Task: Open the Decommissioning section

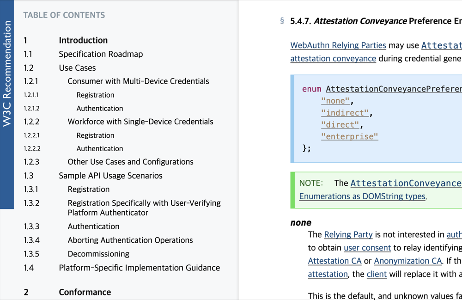Action: point(98,254)
